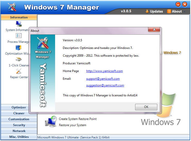191x141 pixels.
Task: Open the Security section
Action: click(x=19, y=125)
